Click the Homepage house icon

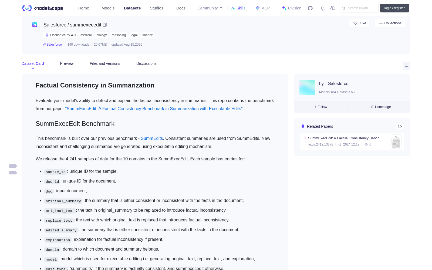pos(373,107)
